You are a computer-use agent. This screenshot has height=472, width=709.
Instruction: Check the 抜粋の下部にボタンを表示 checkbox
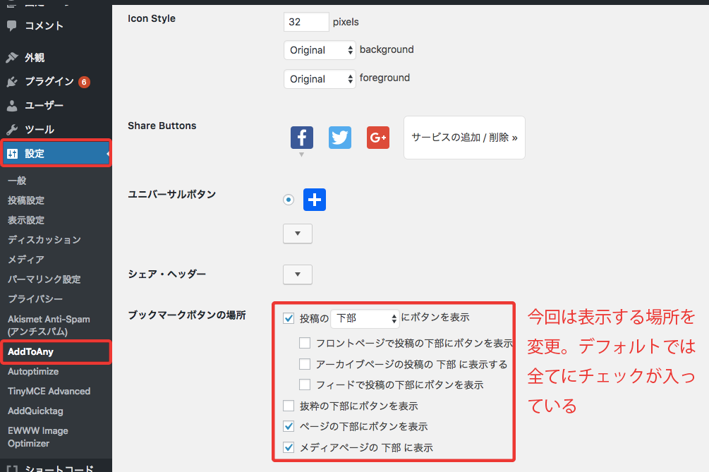tap(289, 406)
